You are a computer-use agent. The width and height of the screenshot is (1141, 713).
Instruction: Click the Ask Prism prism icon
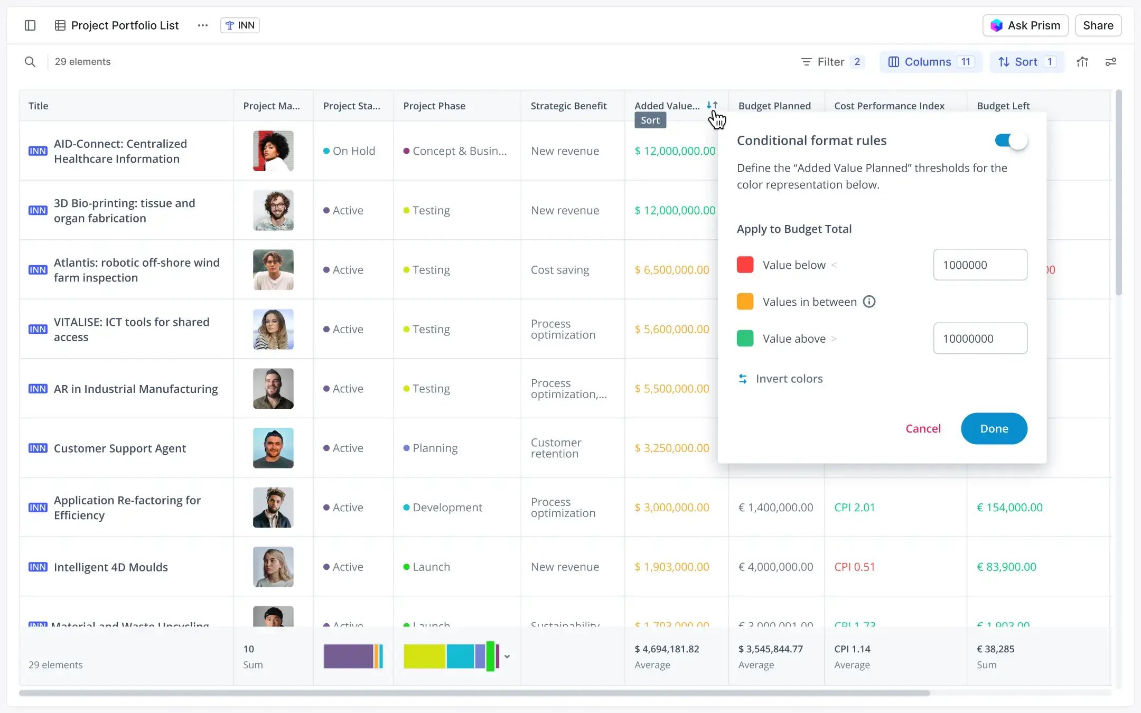pyautogui.click(x=996, y=25)
